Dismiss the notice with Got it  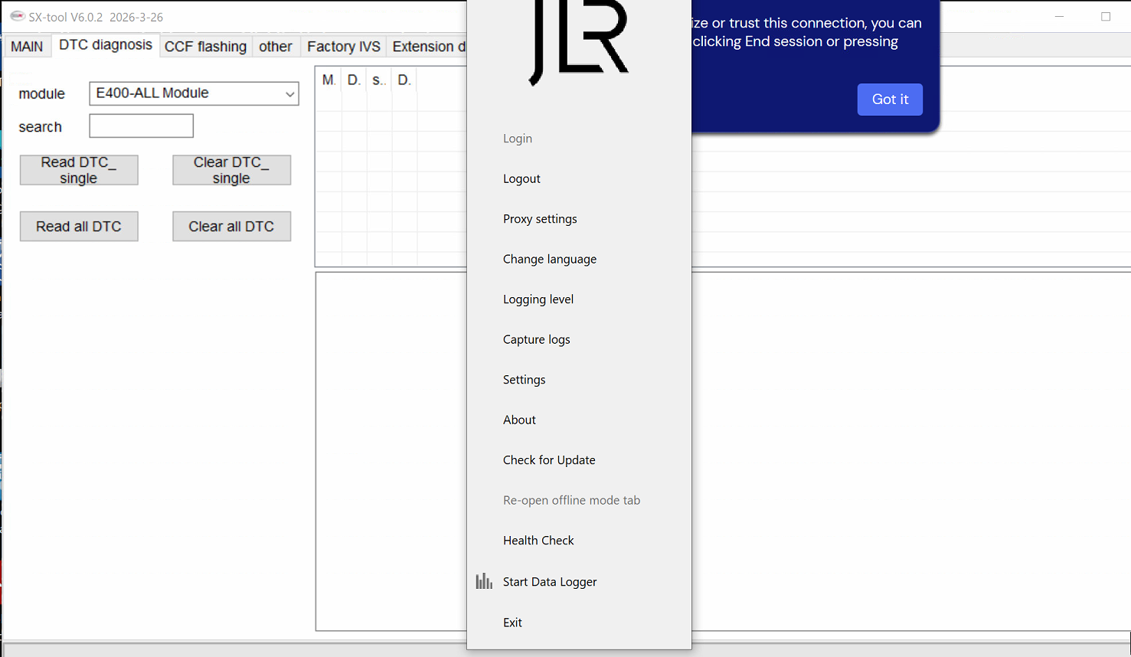coord(889,100)
